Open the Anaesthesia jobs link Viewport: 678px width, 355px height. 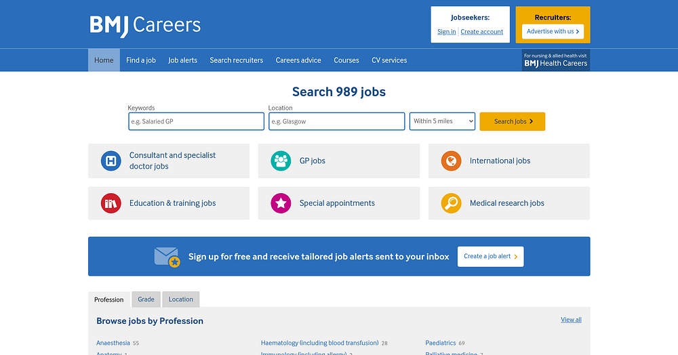pyautogui.click(x=113, y=343)
